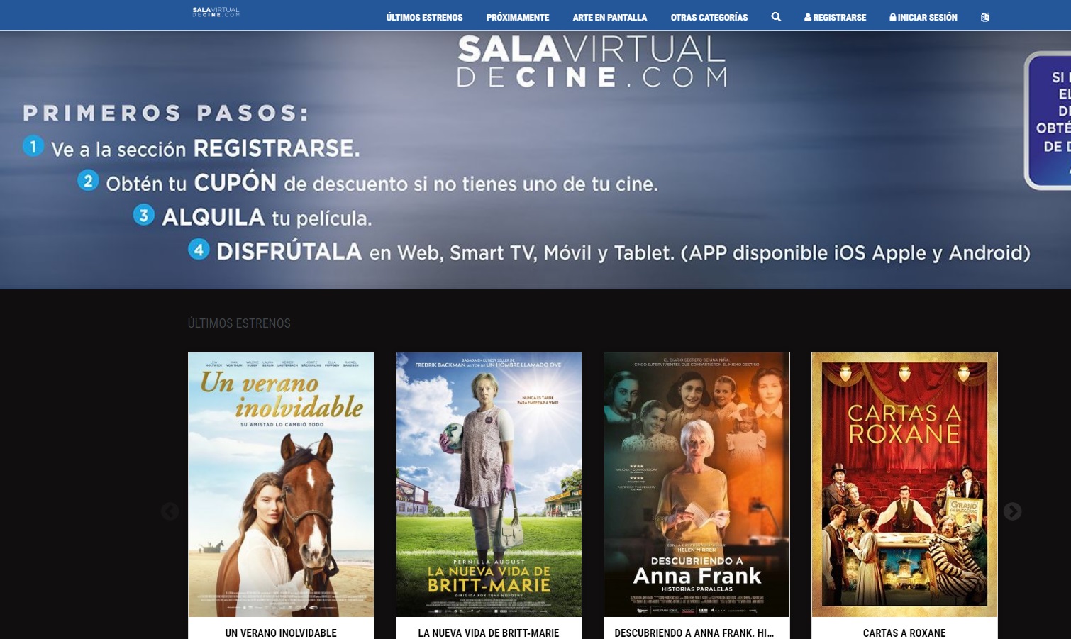Screen dimensions: 1071x639
Task: Go to next carousel movies arrow
Action: [1012, 511]
